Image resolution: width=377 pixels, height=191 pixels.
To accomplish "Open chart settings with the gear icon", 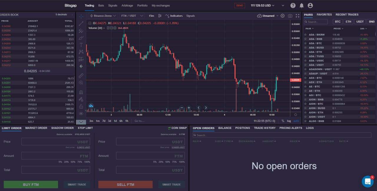I will 282,16.
